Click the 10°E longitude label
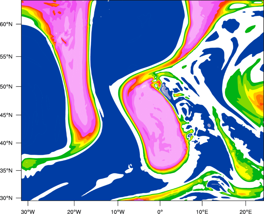This screenshot has width=264, height=214. [x=202, y=212]
